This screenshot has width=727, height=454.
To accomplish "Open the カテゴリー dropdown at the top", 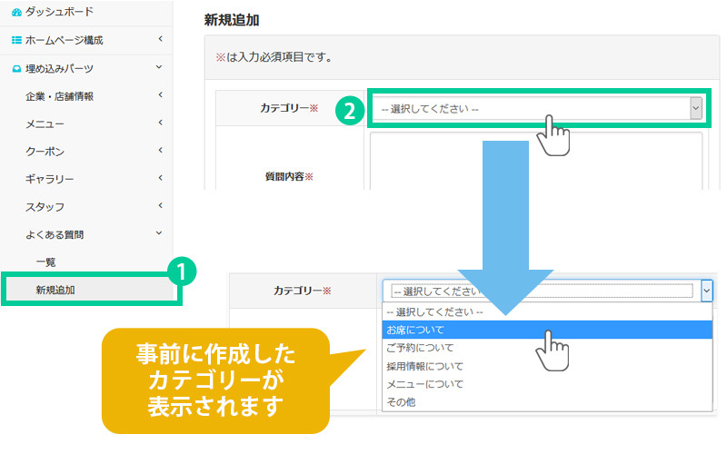I will click(x=536, y=108).
